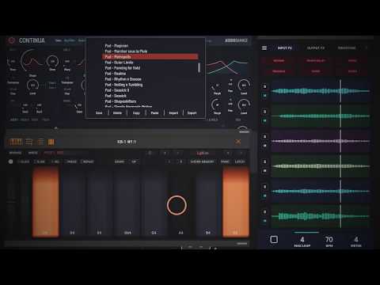380x285 pixels.
Task: Solo the top looper track
Action: pyautogui.click(x=264, y=86)
